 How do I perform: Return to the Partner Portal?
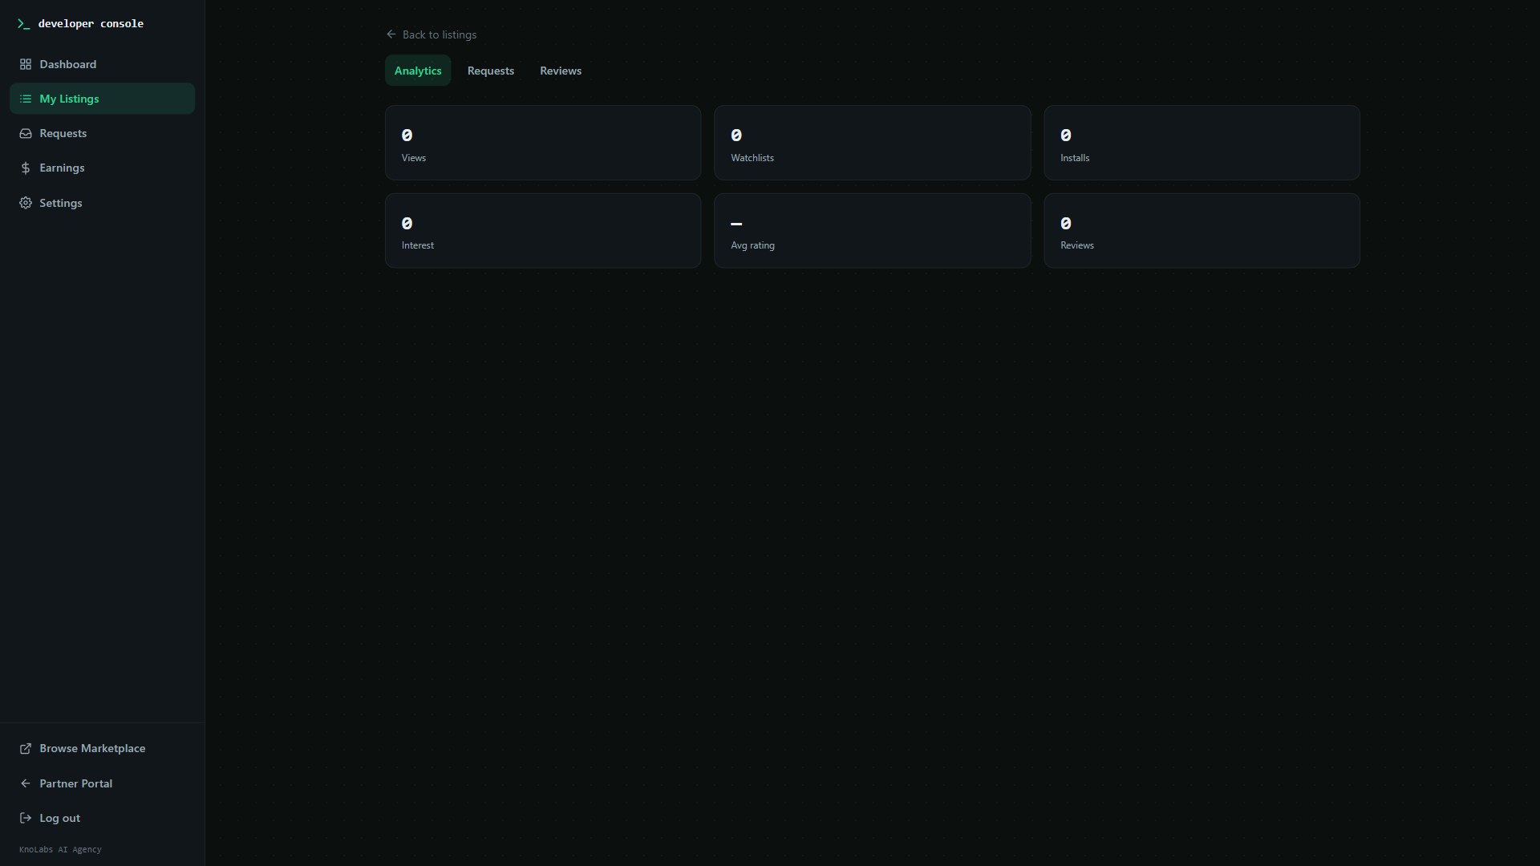[102, 783]
